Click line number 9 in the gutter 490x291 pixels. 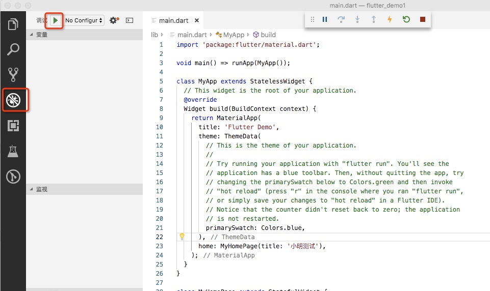coord(161,118)
